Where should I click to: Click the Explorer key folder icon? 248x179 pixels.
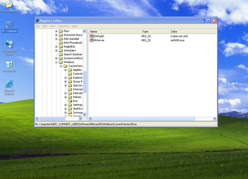(x=70, y=78)
